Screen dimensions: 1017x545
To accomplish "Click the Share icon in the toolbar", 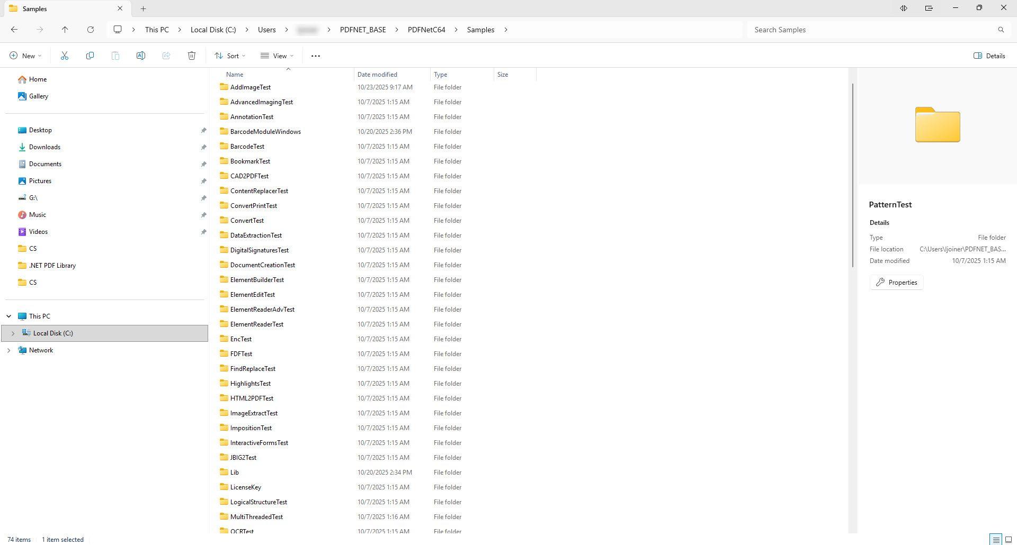I will 166,56.
